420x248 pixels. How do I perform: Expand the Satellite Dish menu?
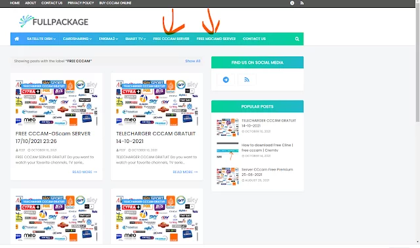tap(41, 39)
